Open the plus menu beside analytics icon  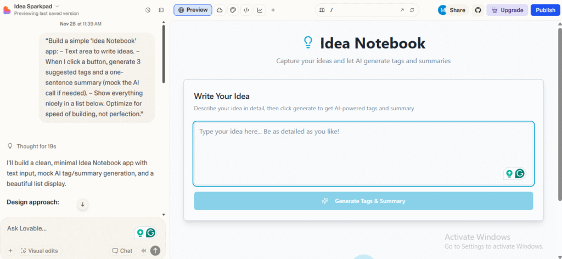tap(273, 10)
